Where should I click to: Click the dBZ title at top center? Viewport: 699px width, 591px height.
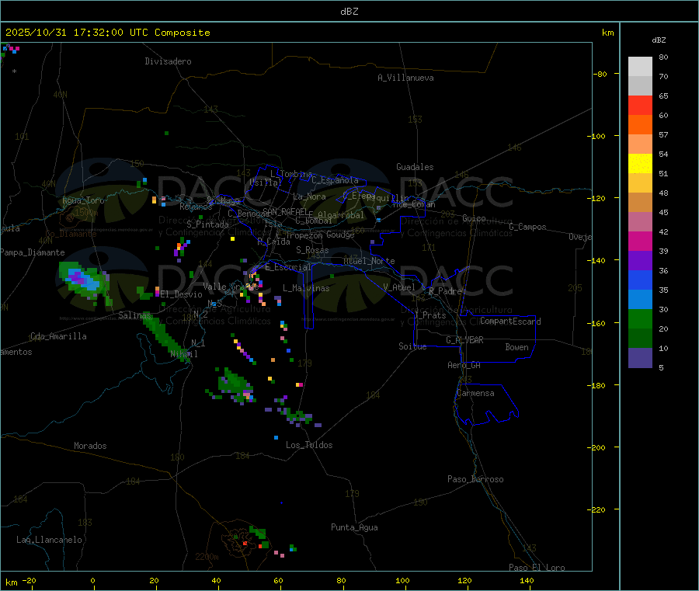pyautogui.click(x=349, y=12)
